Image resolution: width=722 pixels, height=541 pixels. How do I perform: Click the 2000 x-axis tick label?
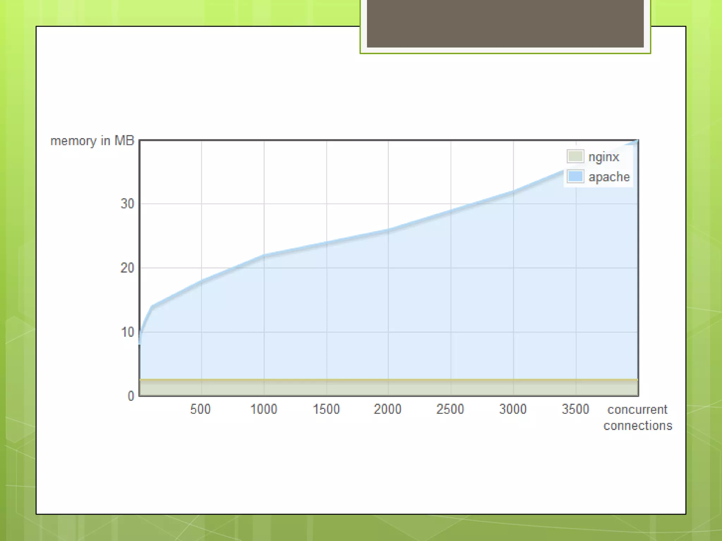tap(387, 409)
